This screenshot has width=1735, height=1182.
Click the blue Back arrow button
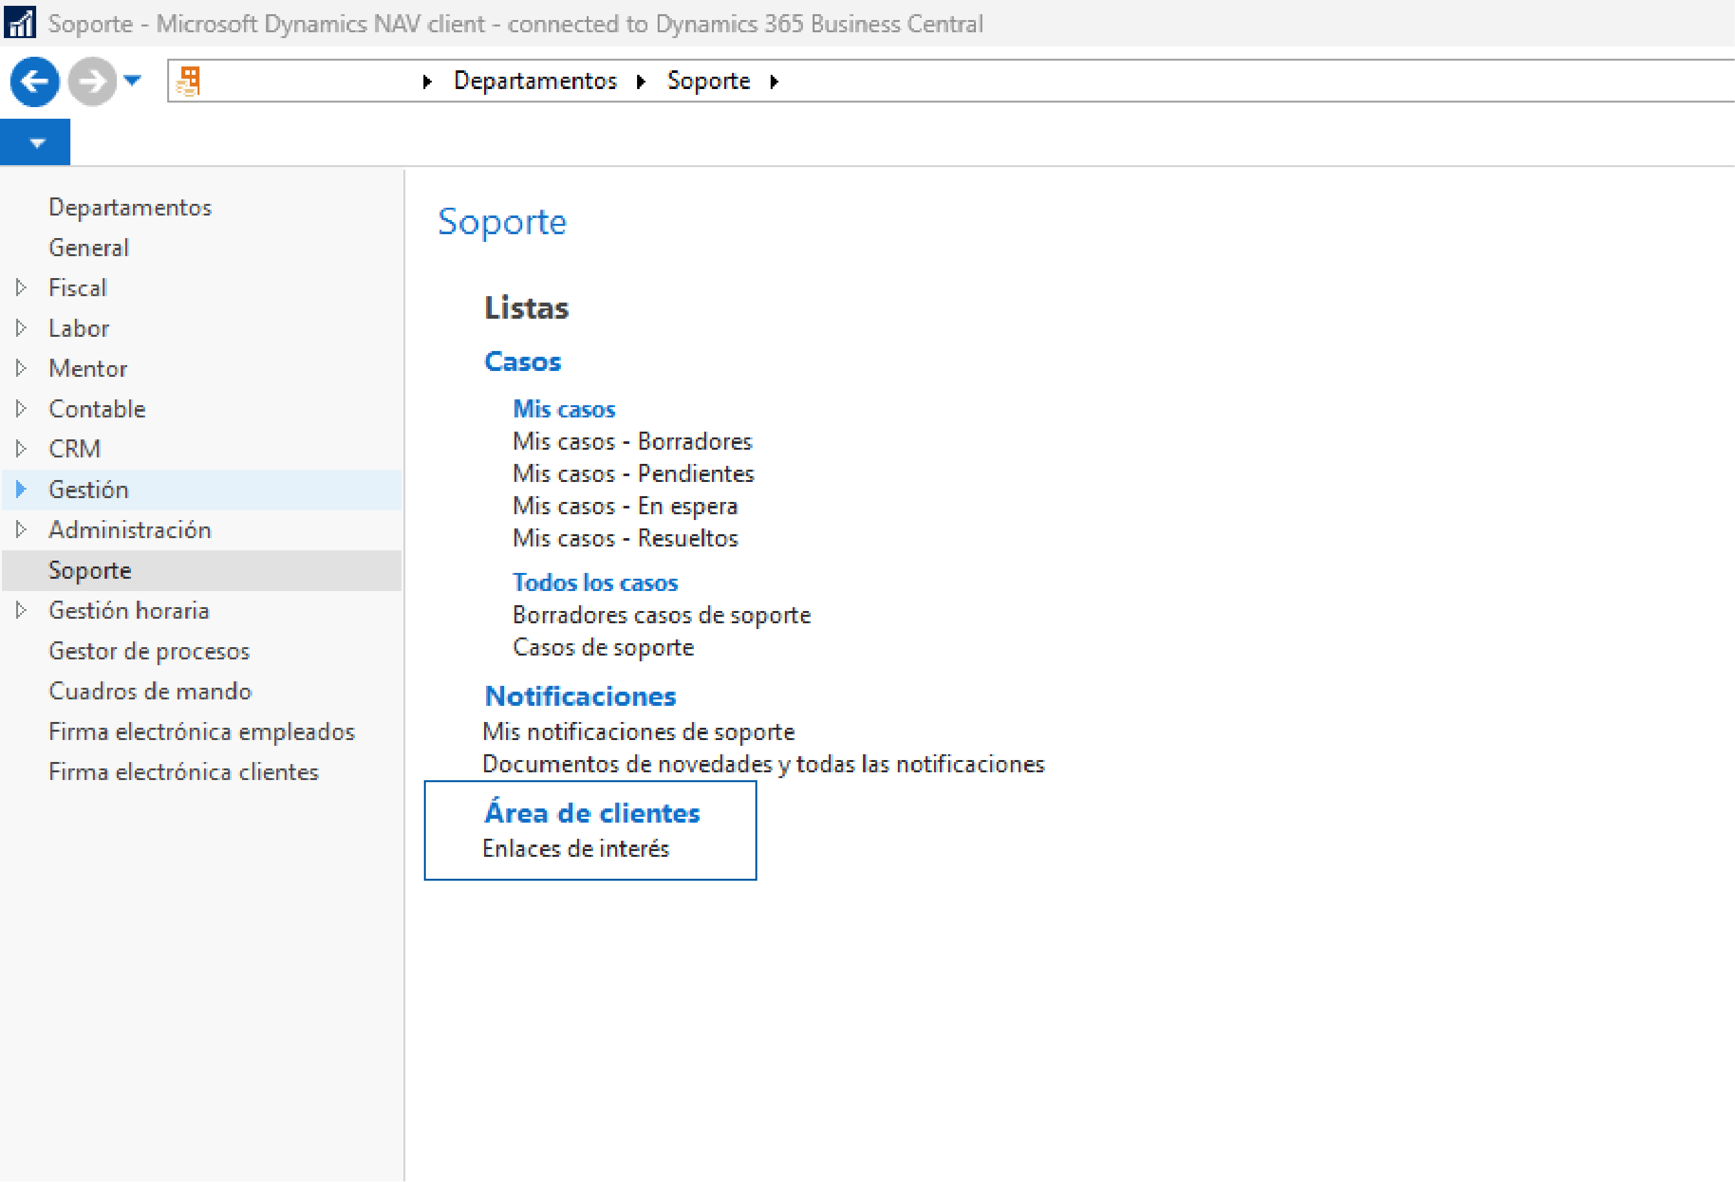(x=34, y=81)
